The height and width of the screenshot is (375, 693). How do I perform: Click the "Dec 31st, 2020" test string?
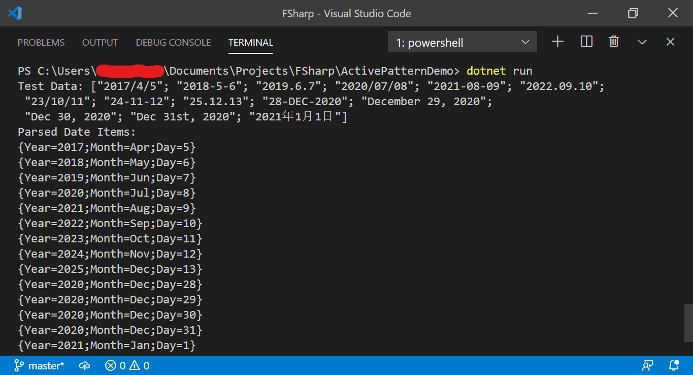183,117
